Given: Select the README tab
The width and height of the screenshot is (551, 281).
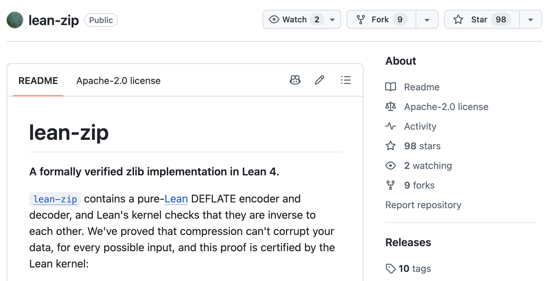Looking at the screenshot, I should tap(38, 81).
